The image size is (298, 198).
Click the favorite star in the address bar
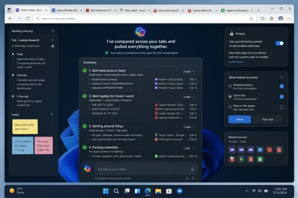251,19
